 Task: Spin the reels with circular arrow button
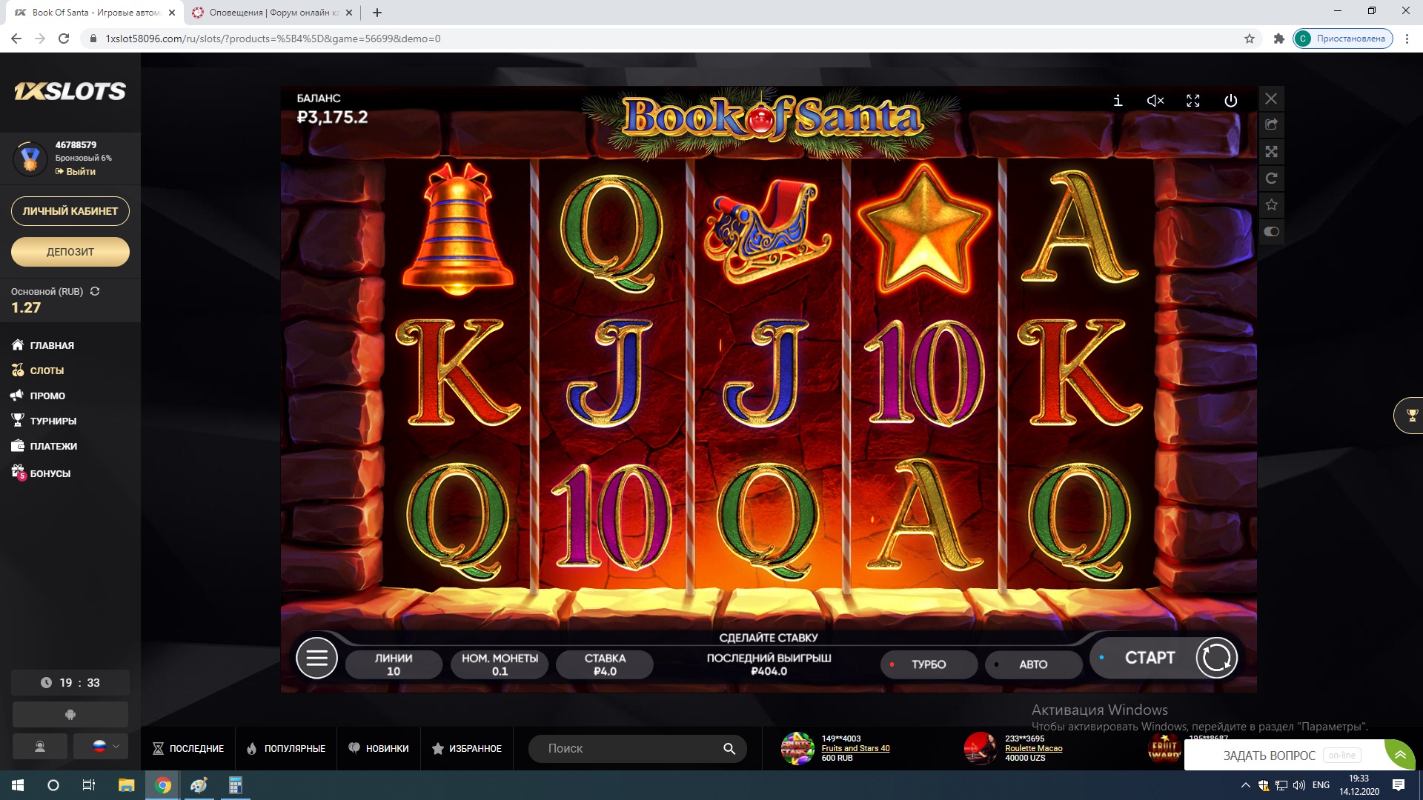click(x=1216, y=658)
